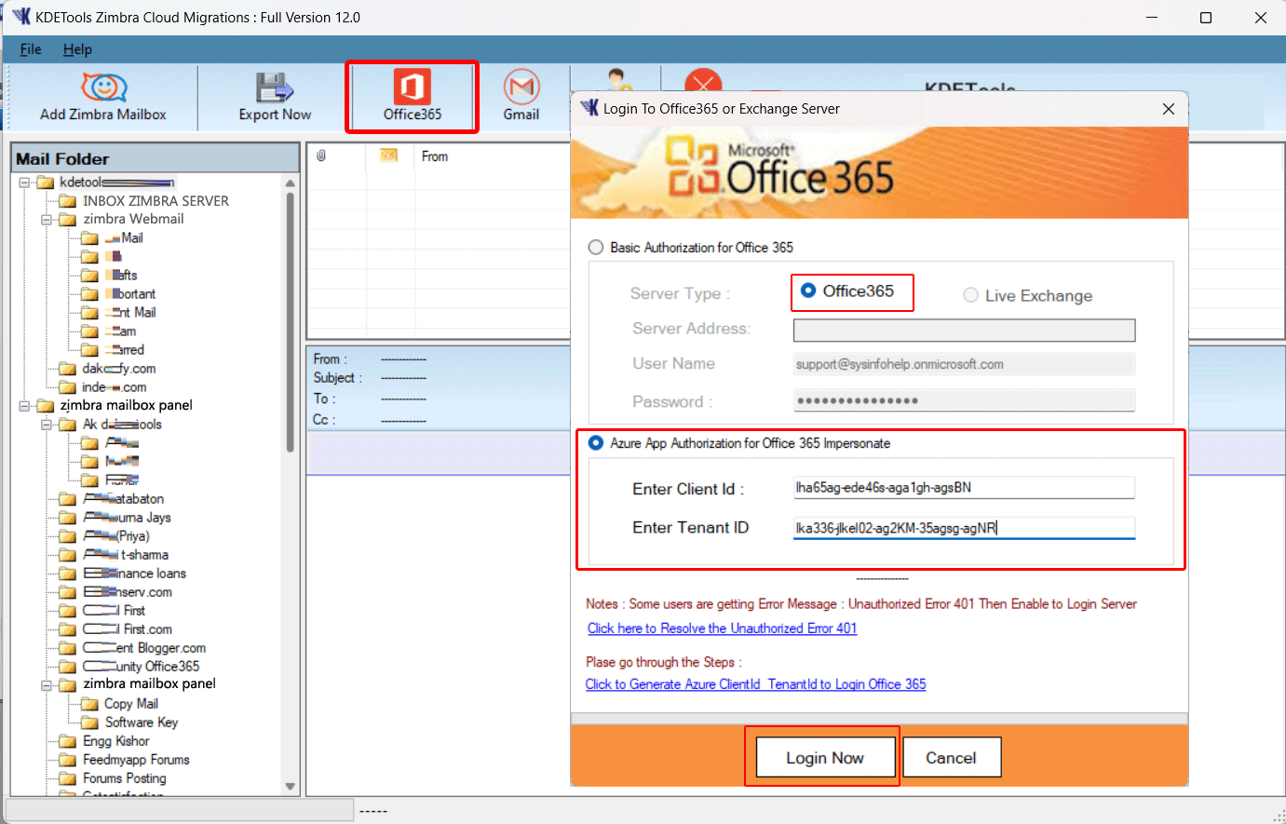Viewport: 1286px width, 824px height.
Task: Close the Office365 login dialog
Action: coord(1169,109)
